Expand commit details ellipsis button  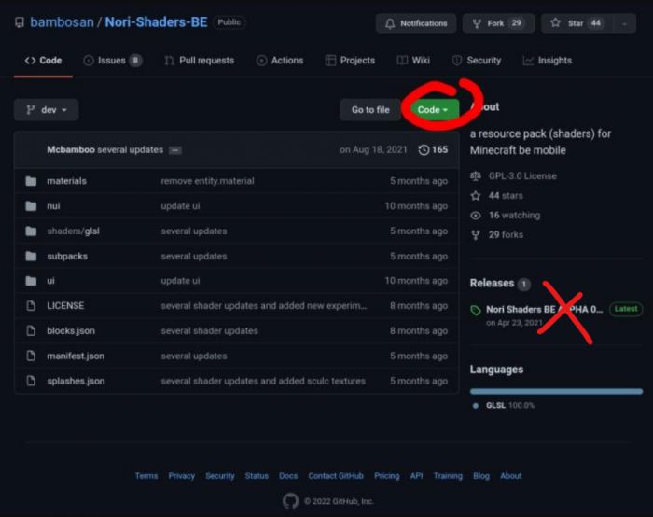(x=175, y=150)
